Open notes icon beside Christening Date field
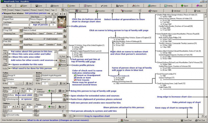 click(x=21, y=36)
